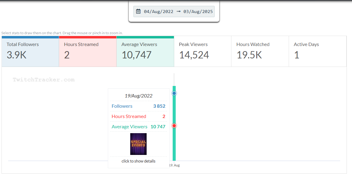The height and width of the screenshot is (174, 352).
Task: Open the Special Events category thumbnail
Action: point(138,144)
